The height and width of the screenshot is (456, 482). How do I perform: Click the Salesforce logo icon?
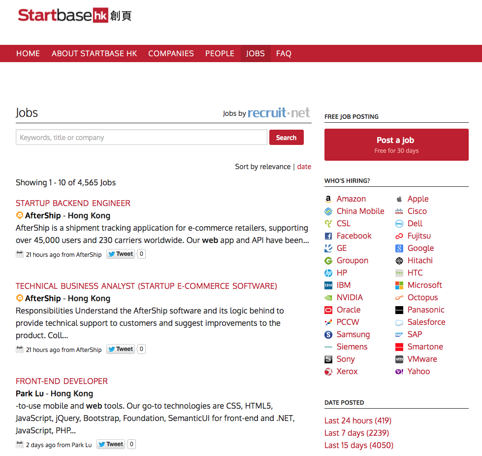(x=399, y=322)
